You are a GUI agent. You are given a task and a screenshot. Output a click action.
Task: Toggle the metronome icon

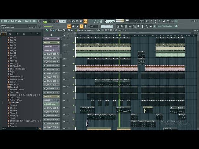(x=69, y=21)
